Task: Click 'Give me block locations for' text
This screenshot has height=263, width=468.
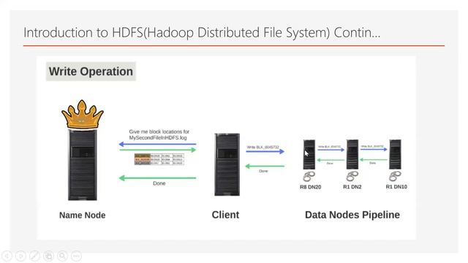Action: tap(159, 131)
